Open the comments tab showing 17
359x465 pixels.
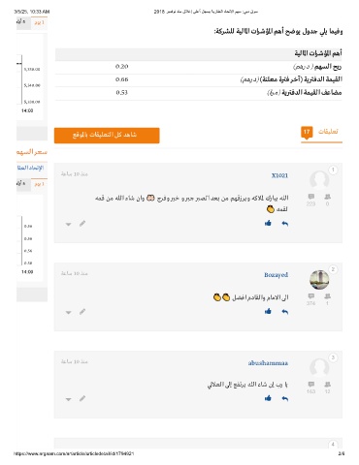coord(321,132)
